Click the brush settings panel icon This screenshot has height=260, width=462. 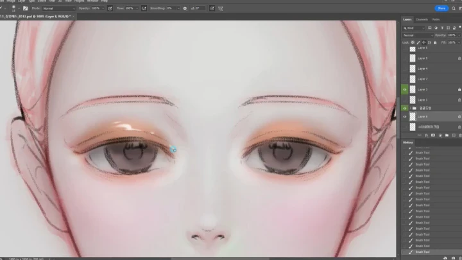[25, 8]
